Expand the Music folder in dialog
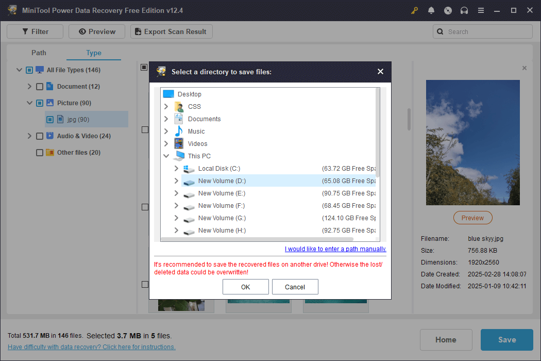The width and height of the screenshot is (541, 361). 166,132
